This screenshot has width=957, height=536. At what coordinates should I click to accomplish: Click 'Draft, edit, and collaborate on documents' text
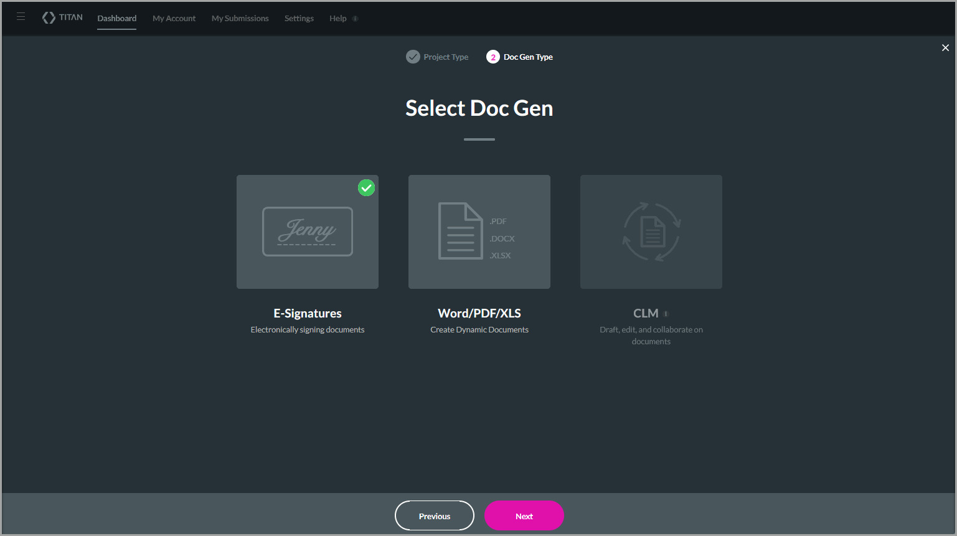[651, 336]
